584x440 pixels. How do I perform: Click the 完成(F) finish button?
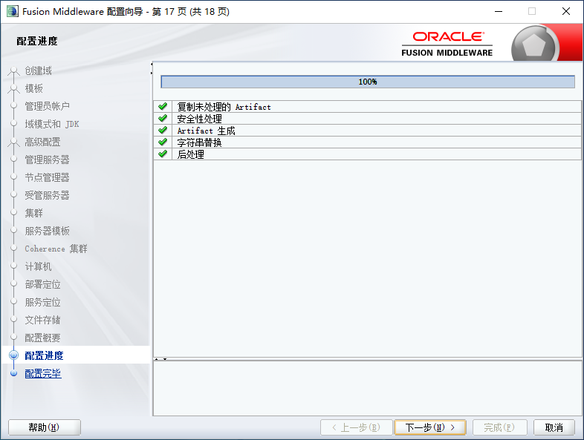click(x=499, y=427)
